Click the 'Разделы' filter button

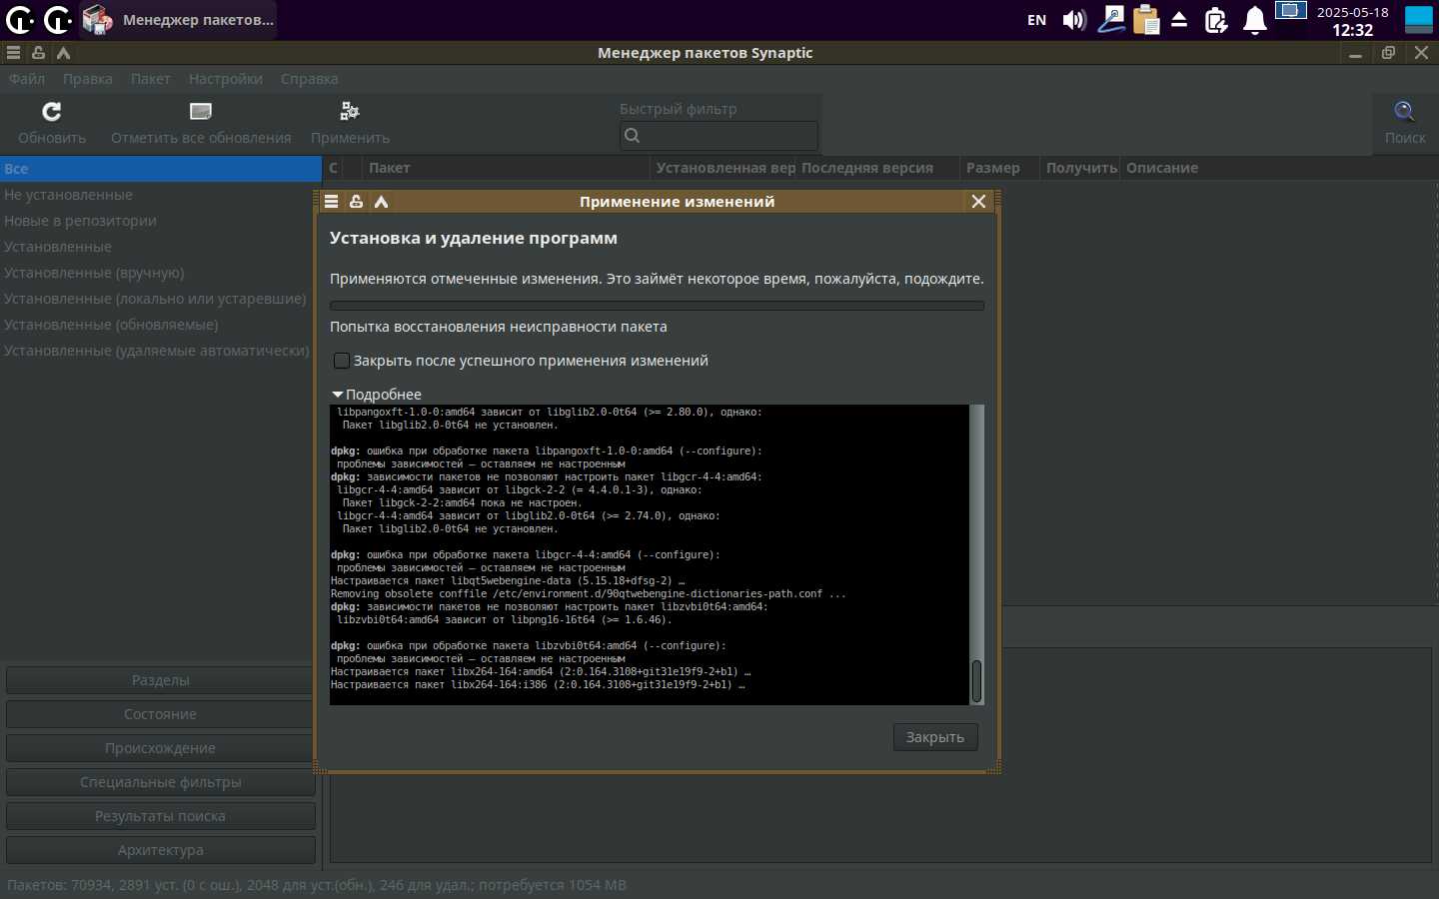click(x=160, y=680)
